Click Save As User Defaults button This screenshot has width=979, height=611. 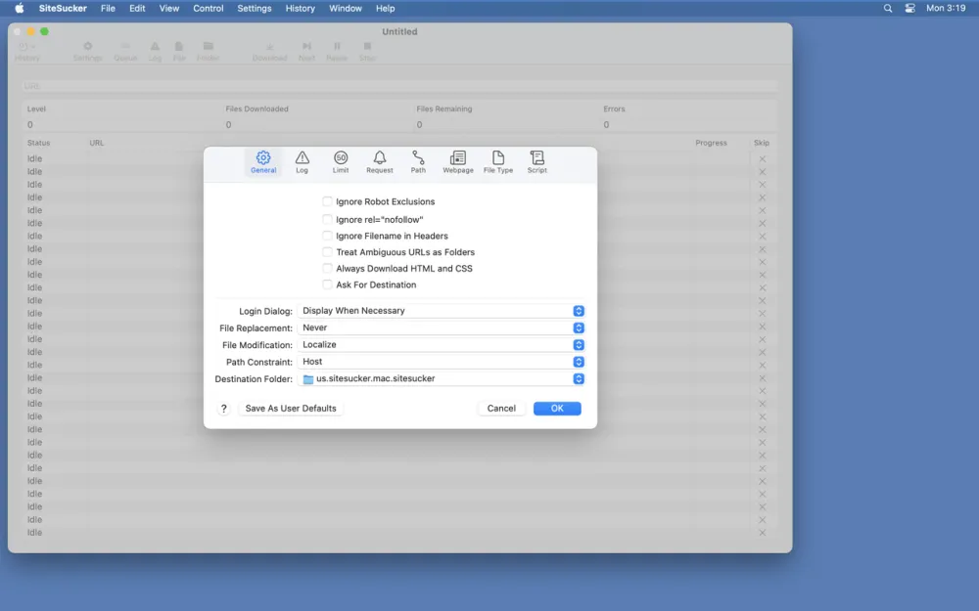coord(291,409)
